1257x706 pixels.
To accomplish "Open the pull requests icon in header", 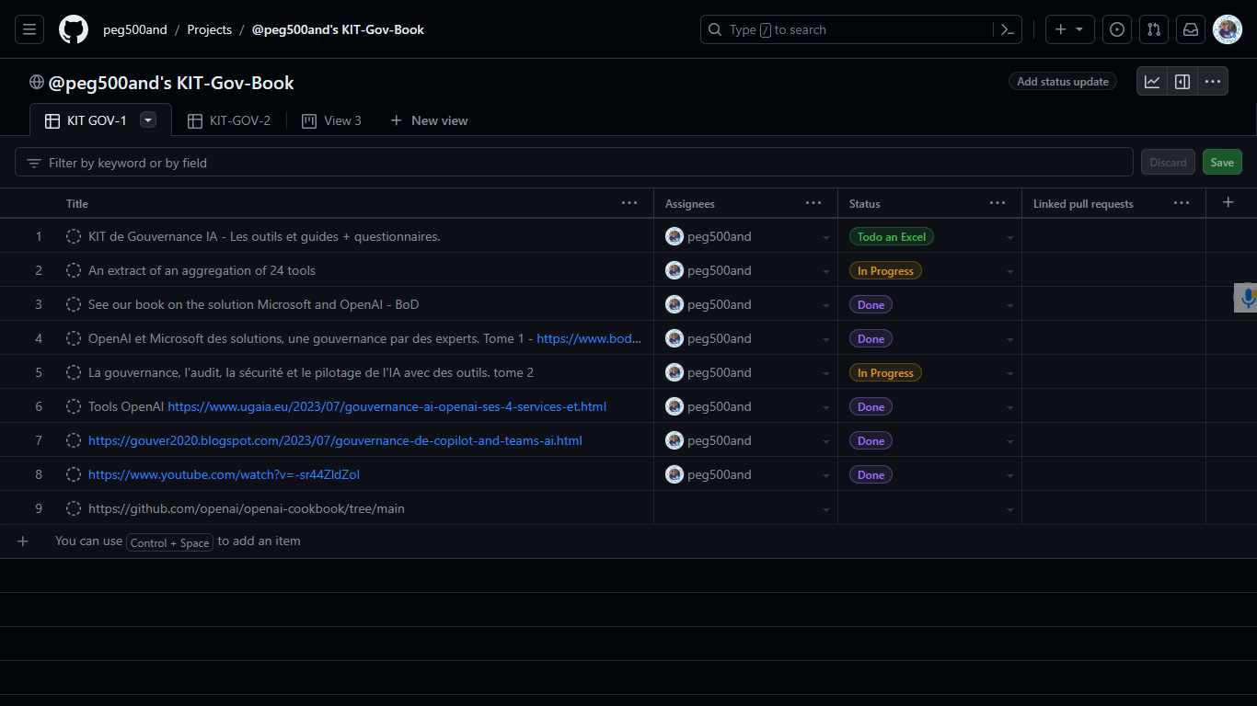I will [1154, 29].
